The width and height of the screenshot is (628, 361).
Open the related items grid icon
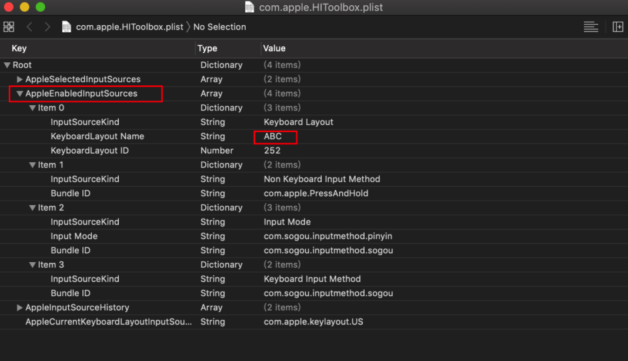click(x=9, y=27)
